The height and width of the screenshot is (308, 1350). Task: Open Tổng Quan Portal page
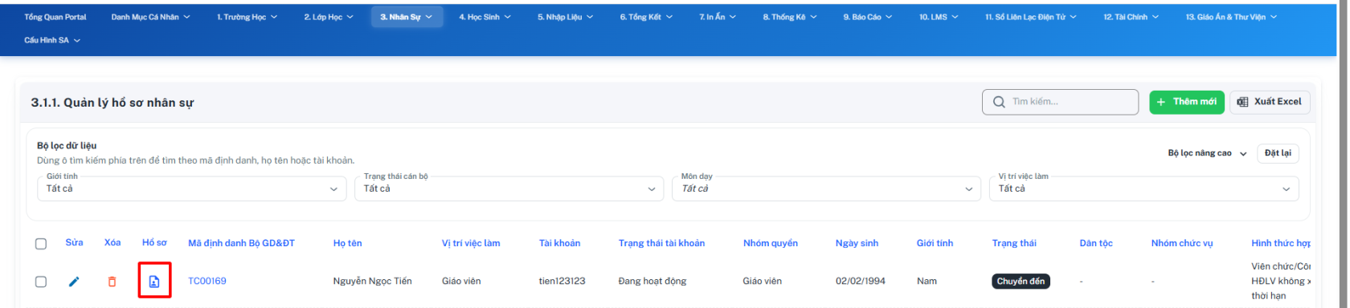(55, 17)
